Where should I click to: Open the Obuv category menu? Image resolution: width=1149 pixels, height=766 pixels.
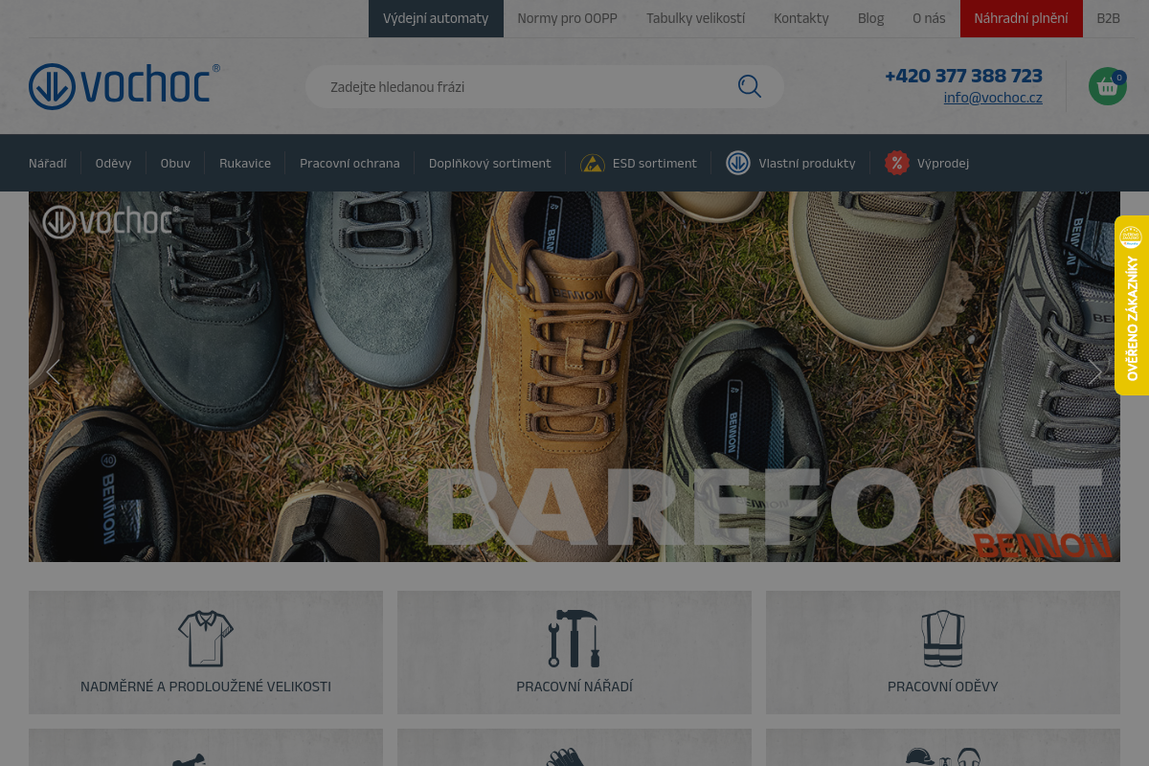(175, 164)
